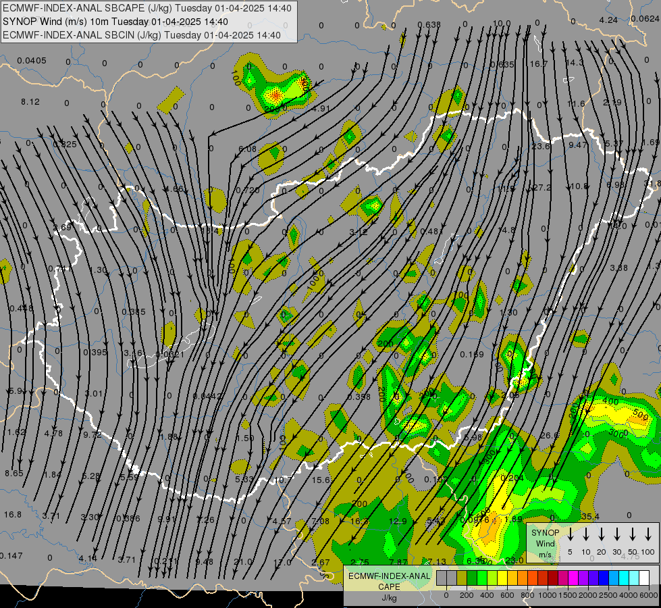Pick the yellow CAPE legend swatch

pos(502,578)
